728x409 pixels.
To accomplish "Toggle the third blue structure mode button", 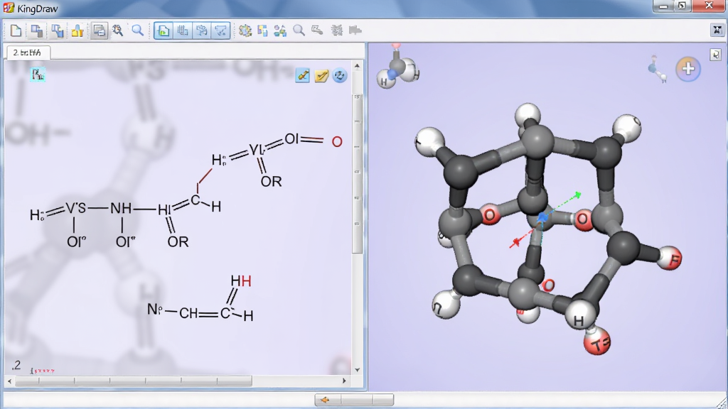I will (x=201, y=31).
